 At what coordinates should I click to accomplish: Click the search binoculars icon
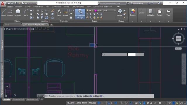click(128, 3)
